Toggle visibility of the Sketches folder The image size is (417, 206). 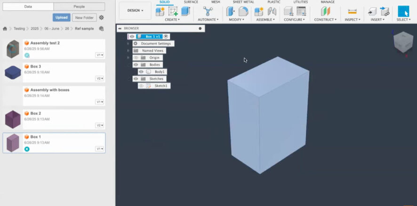click(x=136, y=79)
